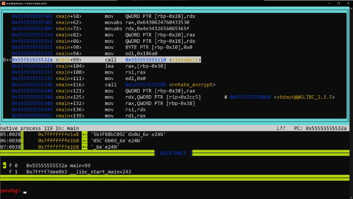This screenshot has width=353, height=199.
Task: Click the 'native process 119 In: main' status
Action: (x=39, y=128)
